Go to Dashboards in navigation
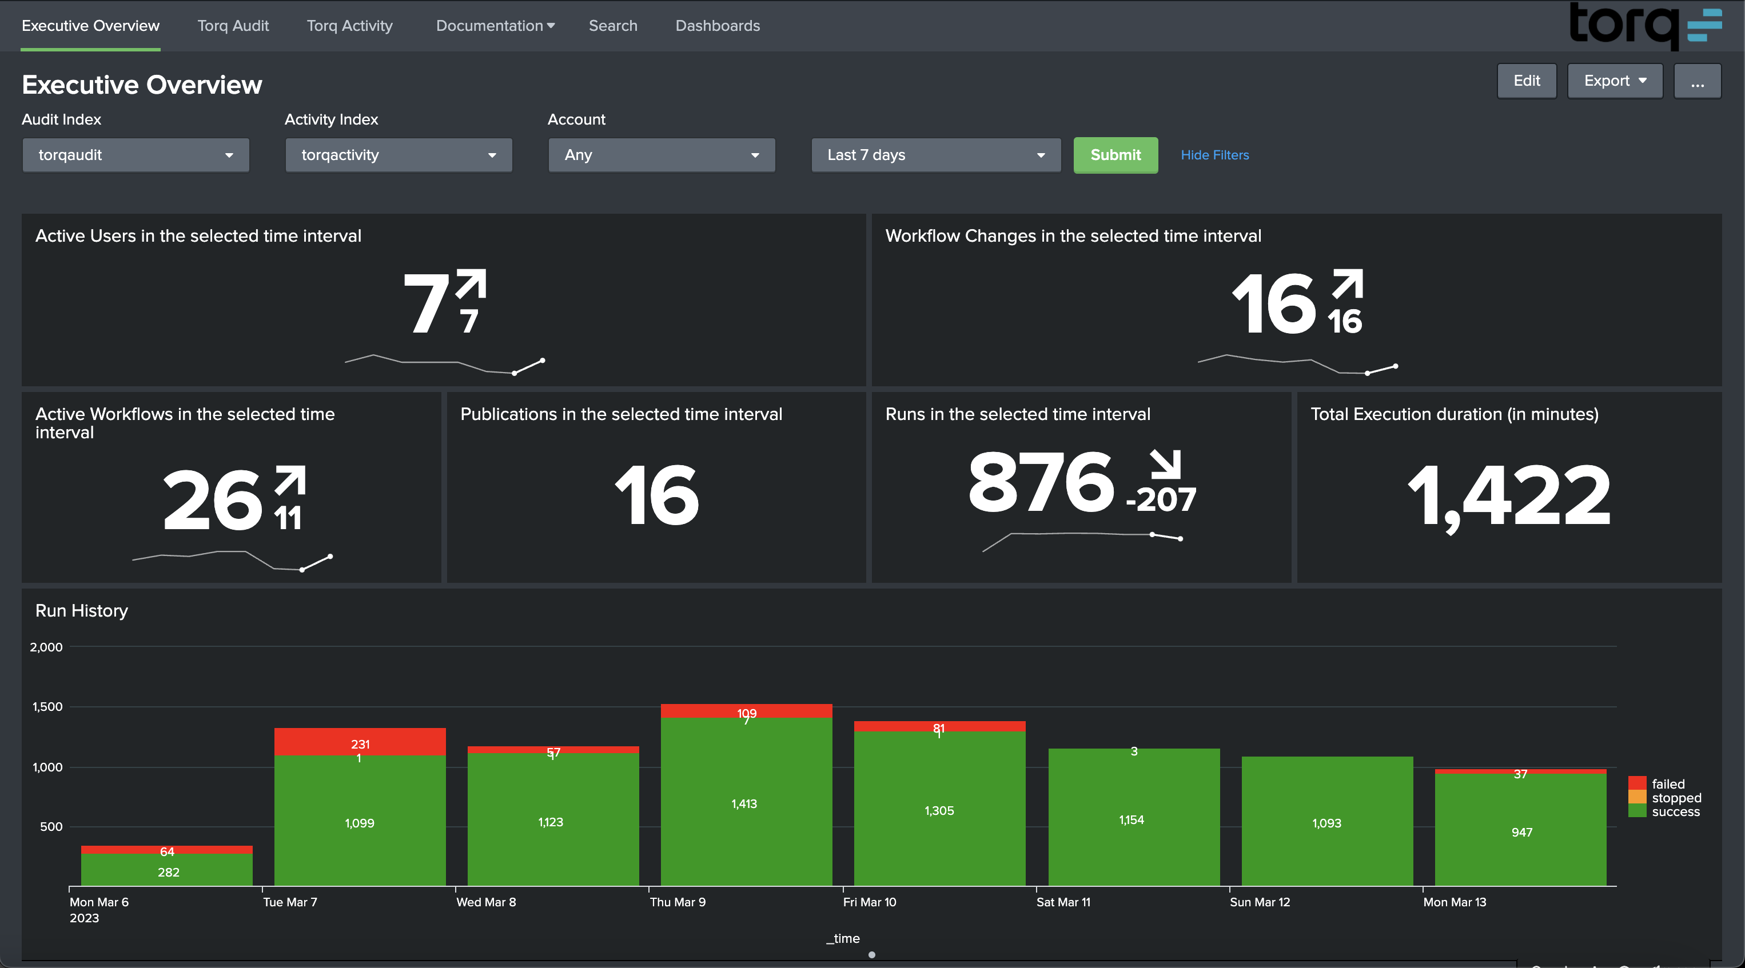 tap(718, 26)
